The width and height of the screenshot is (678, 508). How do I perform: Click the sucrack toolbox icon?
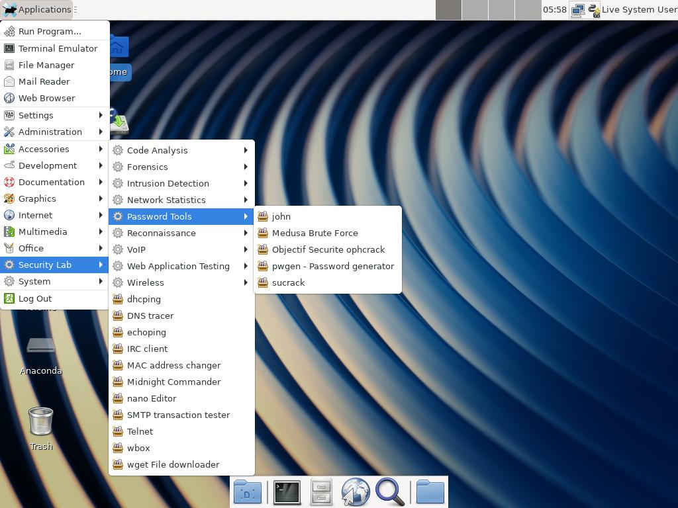click(263, 282)
